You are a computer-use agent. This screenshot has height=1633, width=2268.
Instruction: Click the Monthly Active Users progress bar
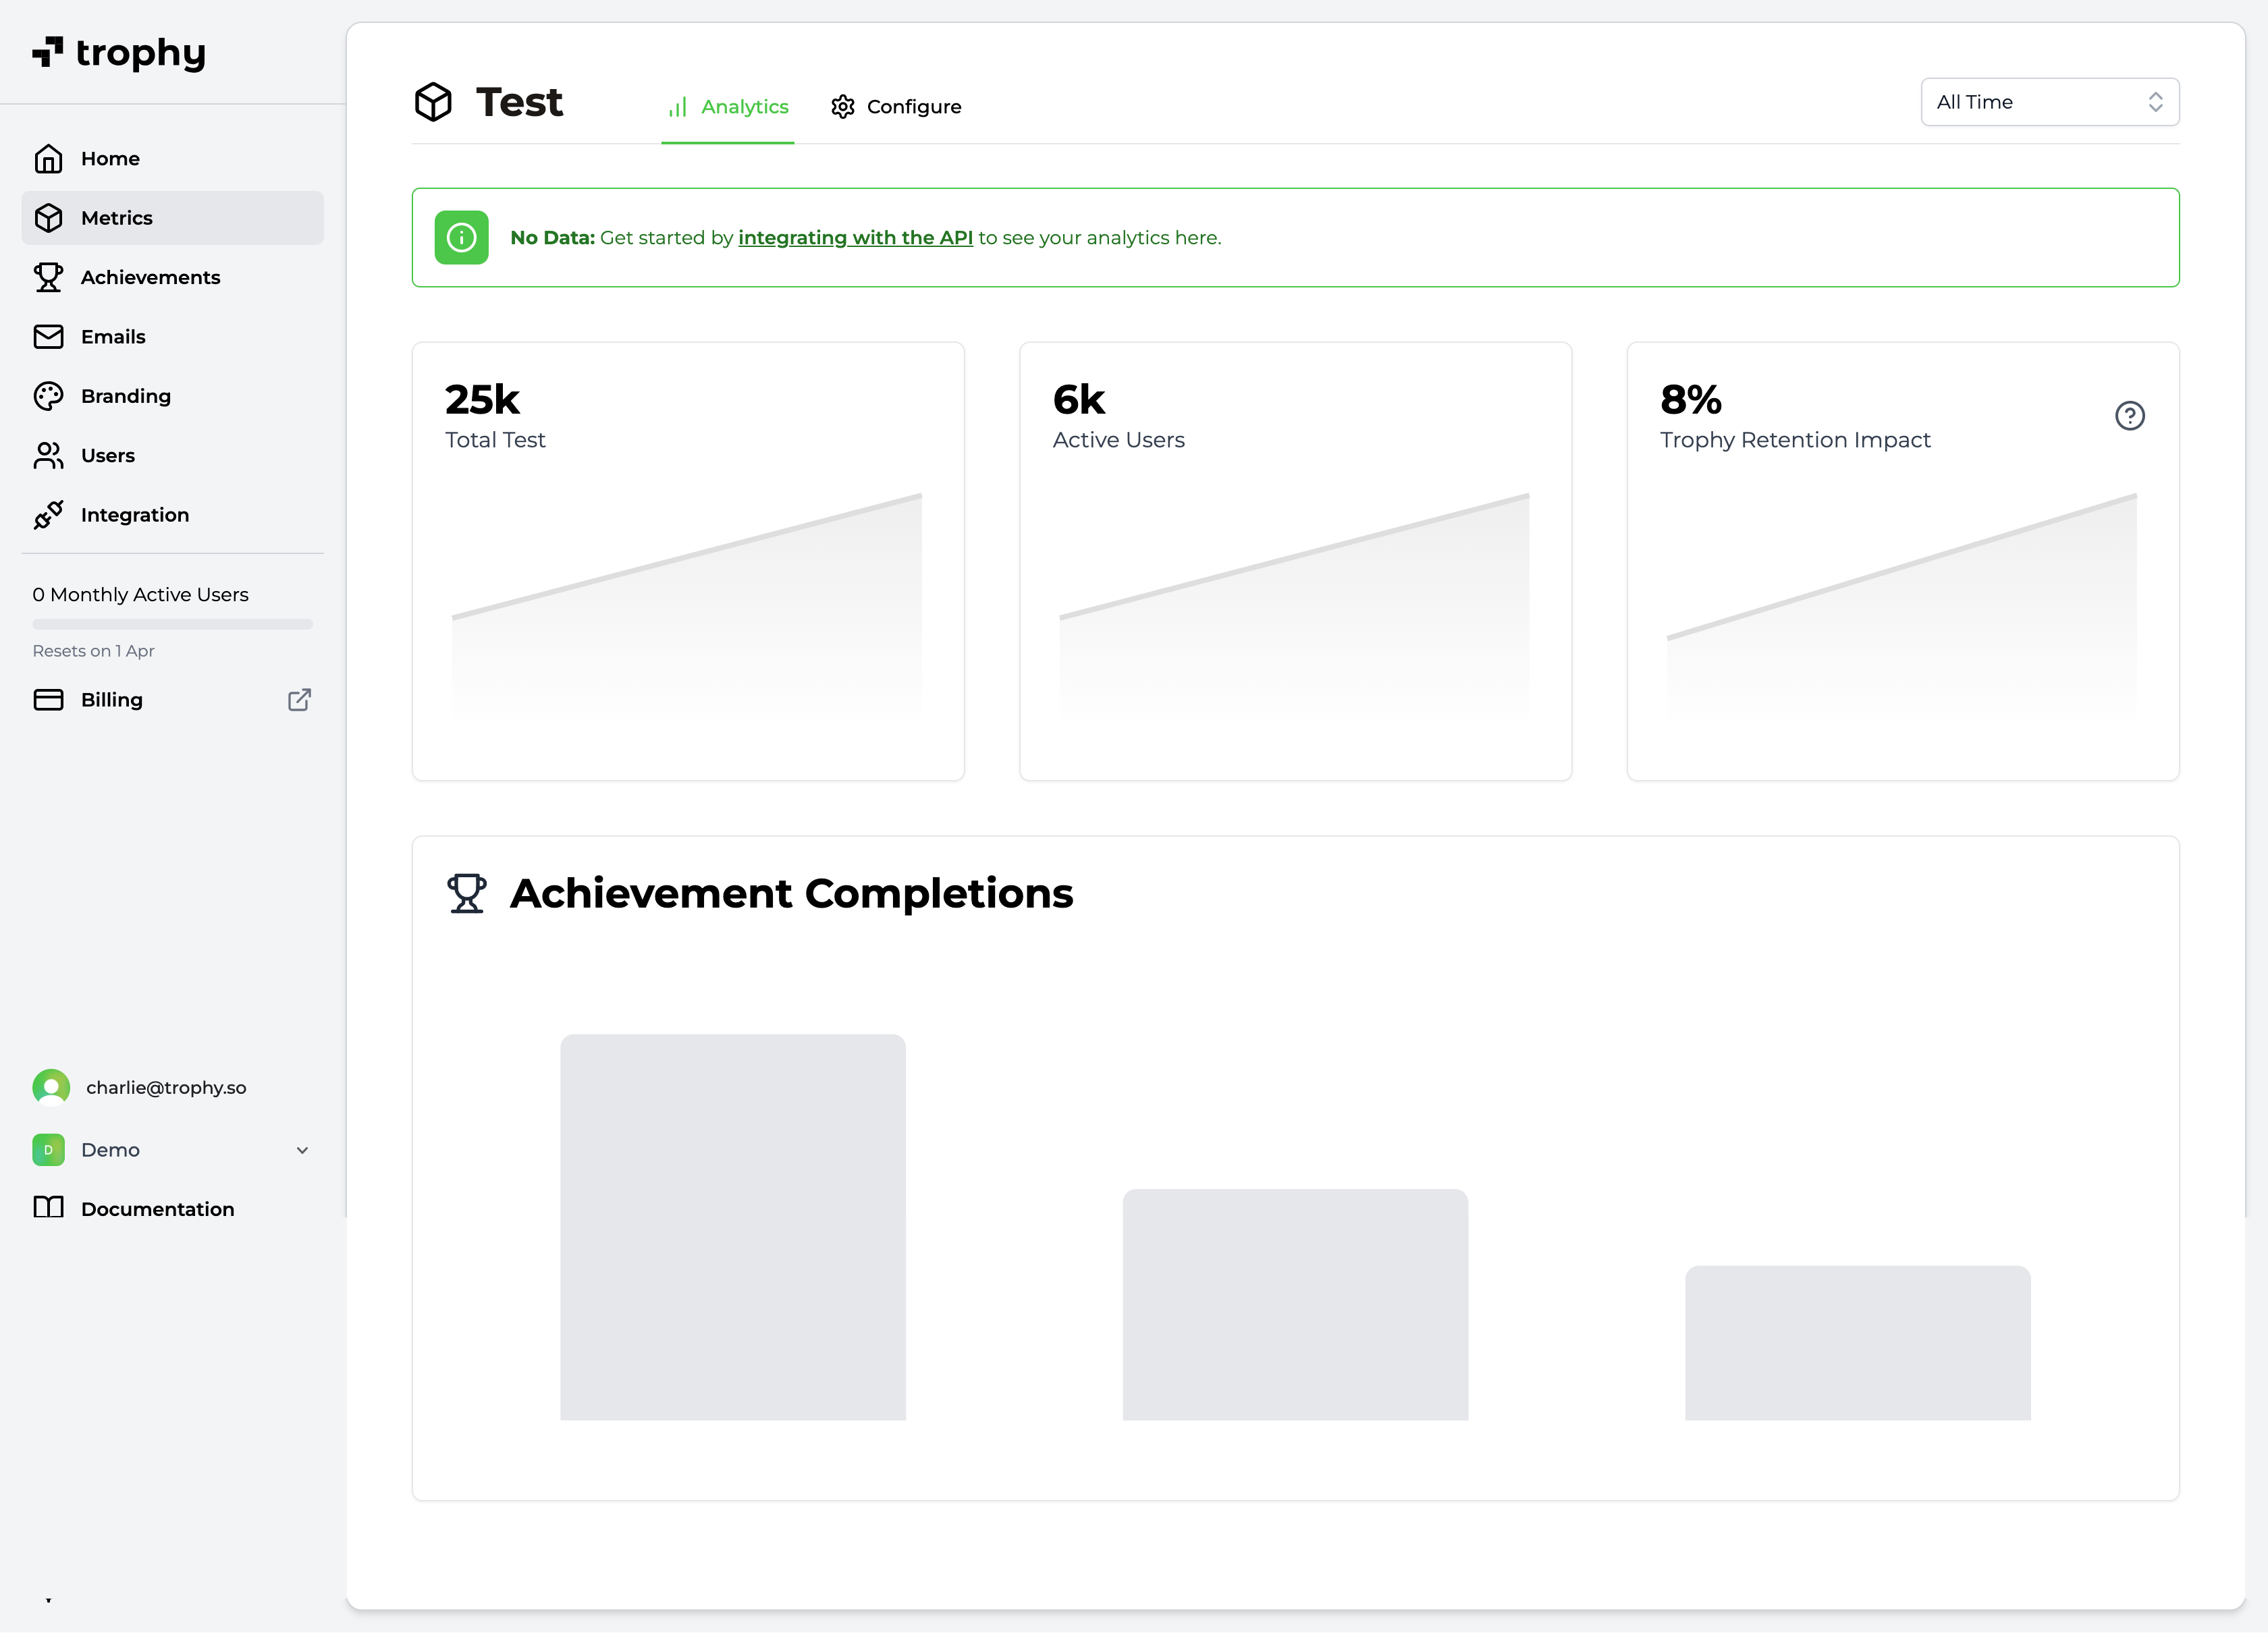[172, 624]
